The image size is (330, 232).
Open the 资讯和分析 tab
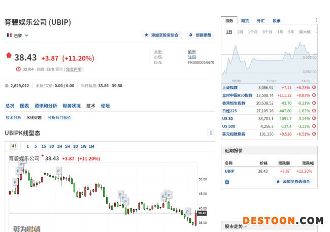point(46,106)
